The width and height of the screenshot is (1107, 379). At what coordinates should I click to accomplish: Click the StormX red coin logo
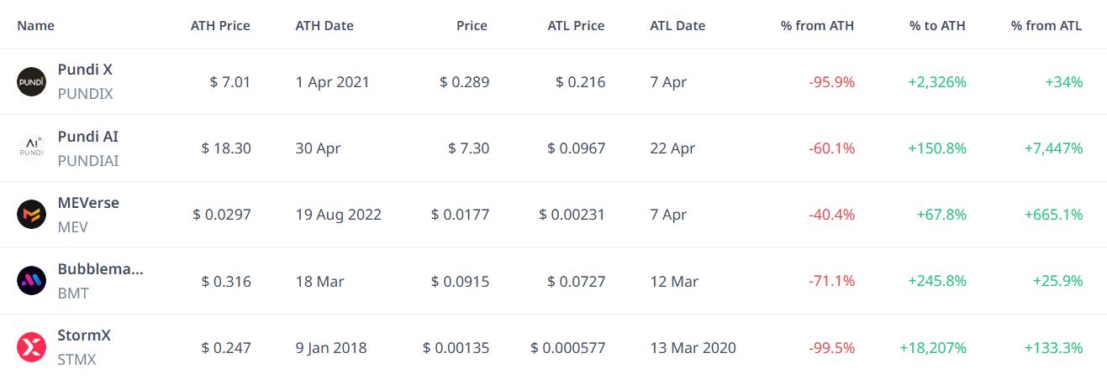point(32,346)
